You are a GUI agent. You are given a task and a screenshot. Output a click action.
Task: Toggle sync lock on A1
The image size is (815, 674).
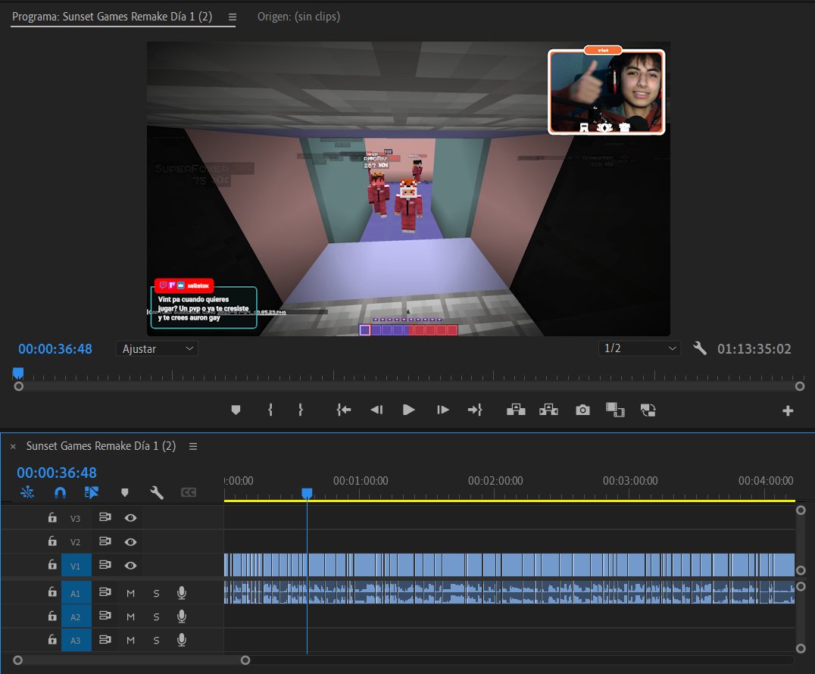pyautogui.click(x=105, y=592)
